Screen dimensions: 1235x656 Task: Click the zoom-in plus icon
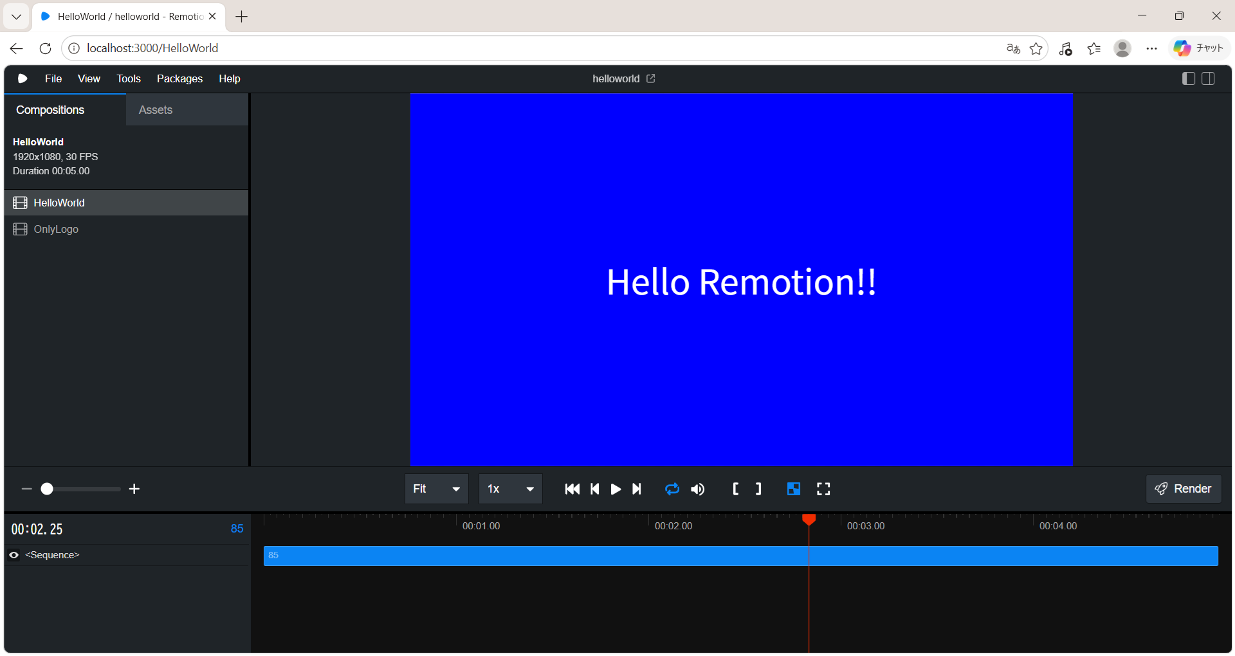point(134,489)
